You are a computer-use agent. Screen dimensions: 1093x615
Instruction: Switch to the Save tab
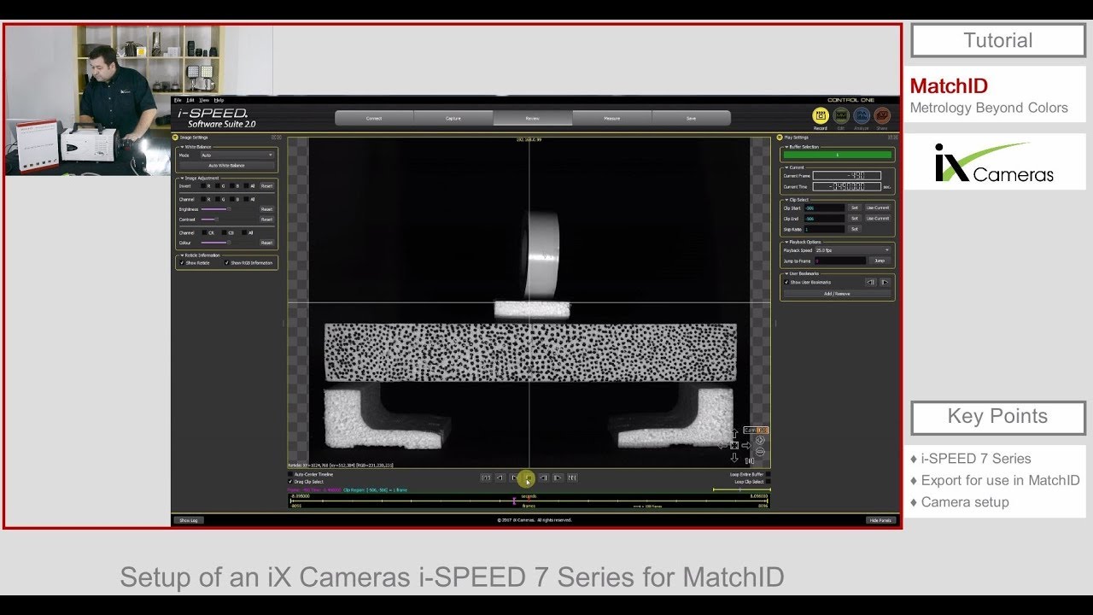691,118
